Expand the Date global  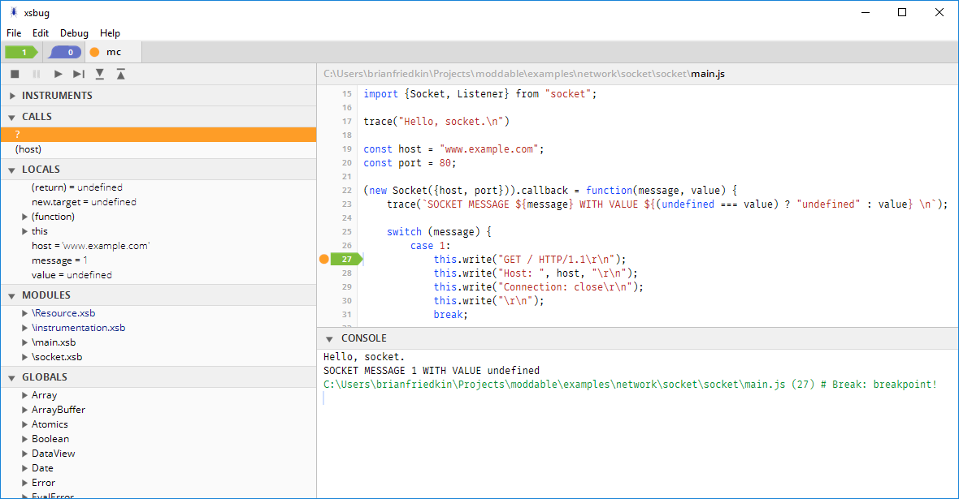click(25, 468)
